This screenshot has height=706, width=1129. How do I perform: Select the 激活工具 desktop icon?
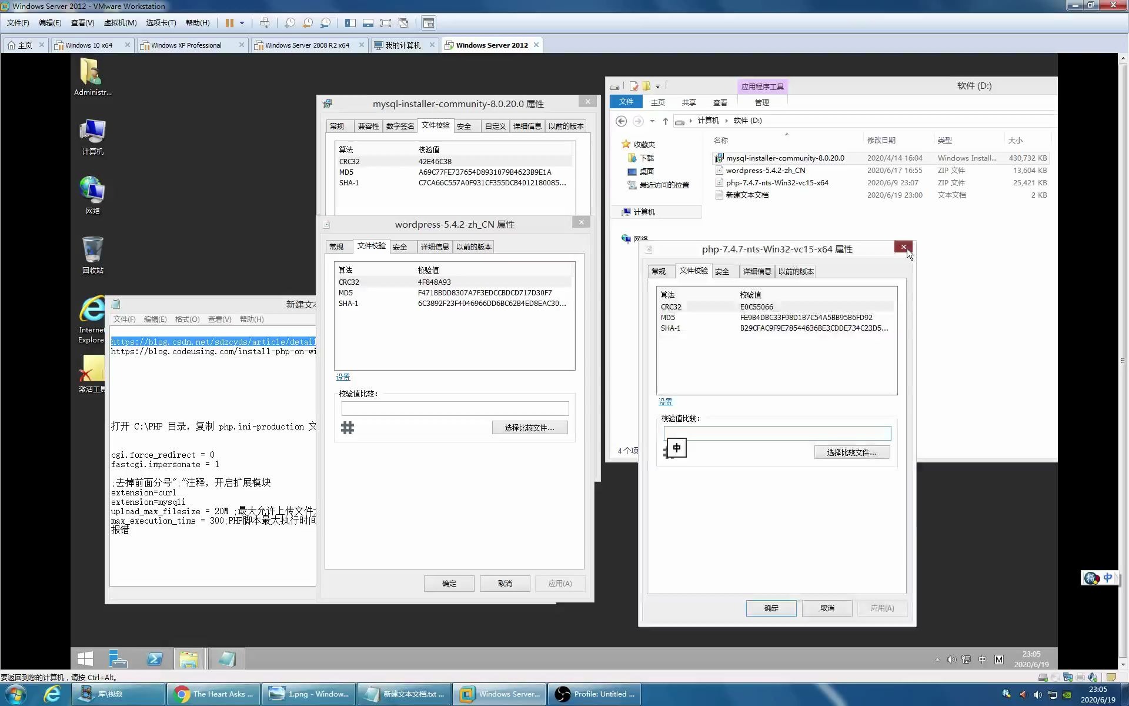(x=92, y=374)
